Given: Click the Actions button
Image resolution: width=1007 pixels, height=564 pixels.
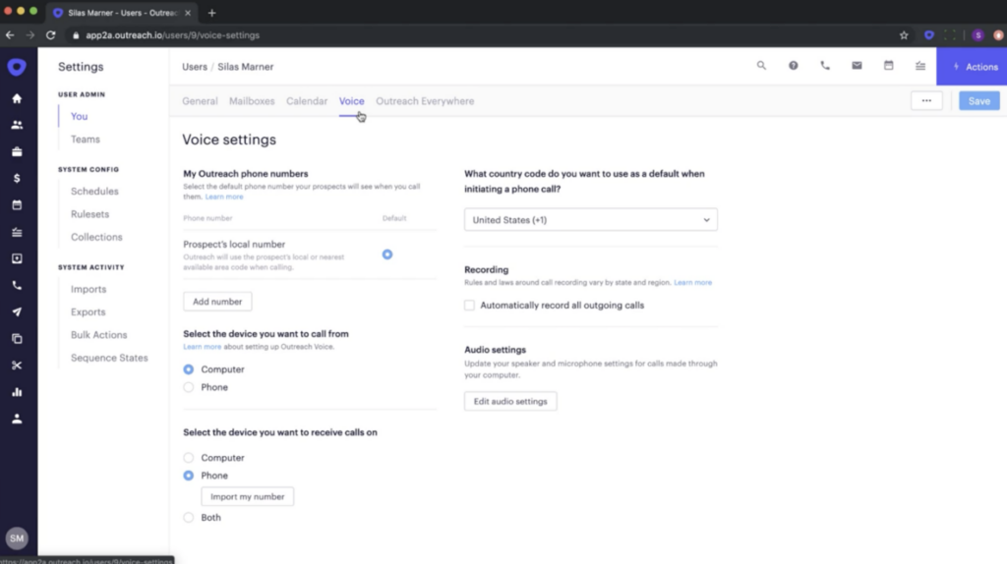Looking at the screenshot, I should (x=972, y=67).
